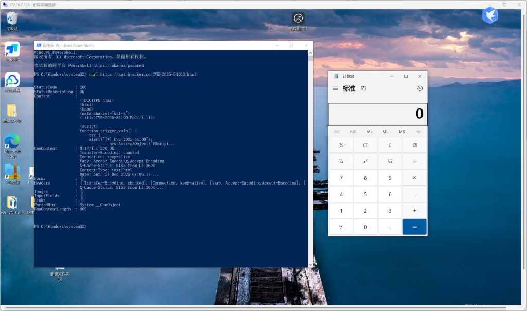Open the desktop icon with the round gauge
Screen dimensions: 527x311
[298, 19]
